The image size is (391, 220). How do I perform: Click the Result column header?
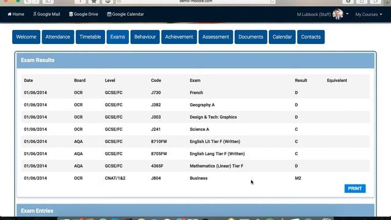[x=301, y=80]
